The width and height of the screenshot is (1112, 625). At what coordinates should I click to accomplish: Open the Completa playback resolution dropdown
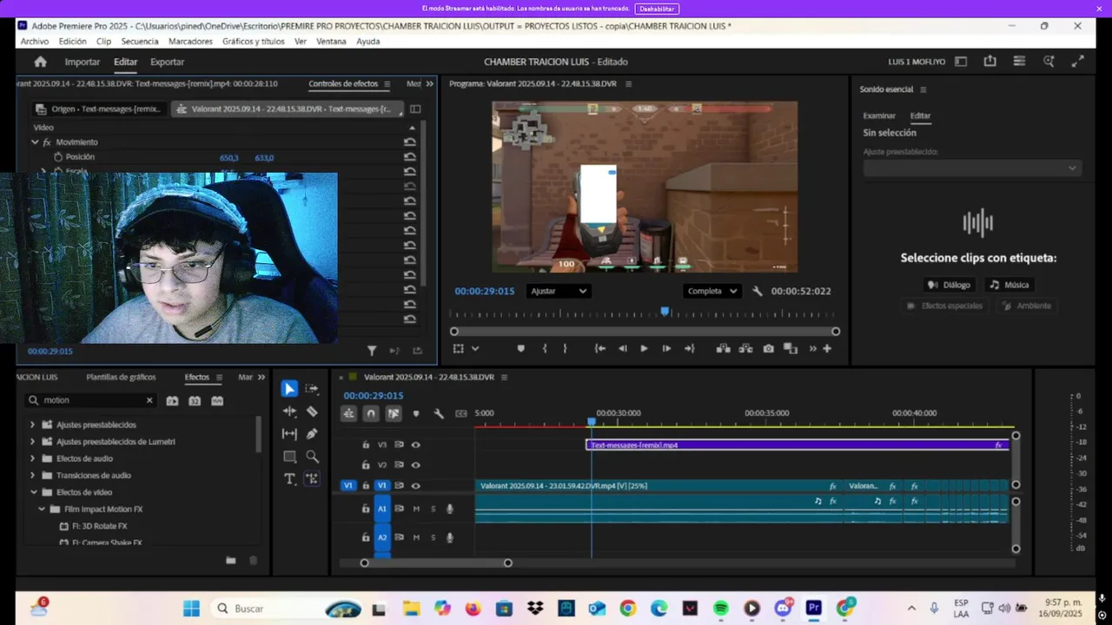point(712,292)
